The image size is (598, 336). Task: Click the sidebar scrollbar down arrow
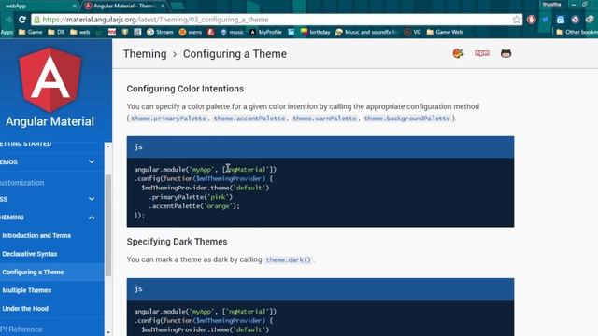(108, 332)
